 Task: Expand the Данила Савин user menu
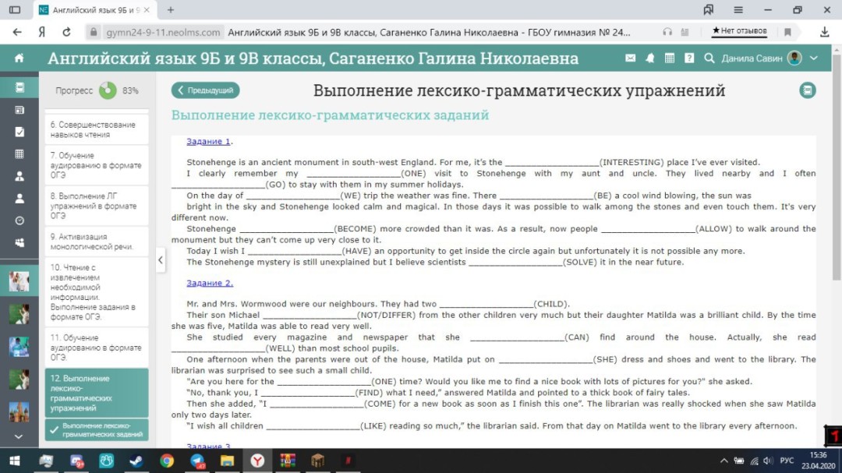(814, 58)
